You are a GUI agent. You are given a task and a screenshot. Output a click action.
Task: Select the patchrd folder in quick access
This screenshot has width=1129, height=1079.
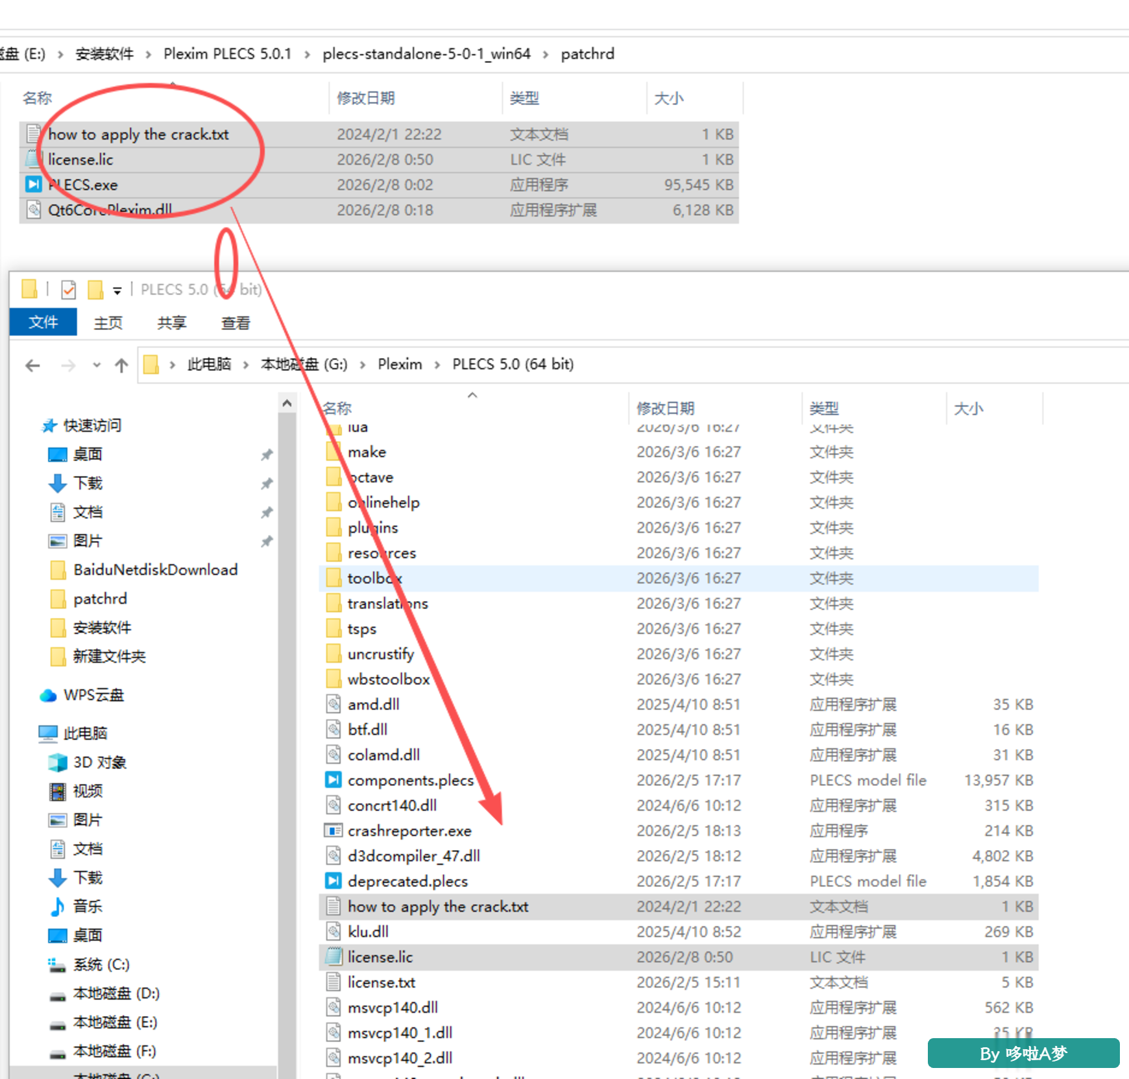100,599
